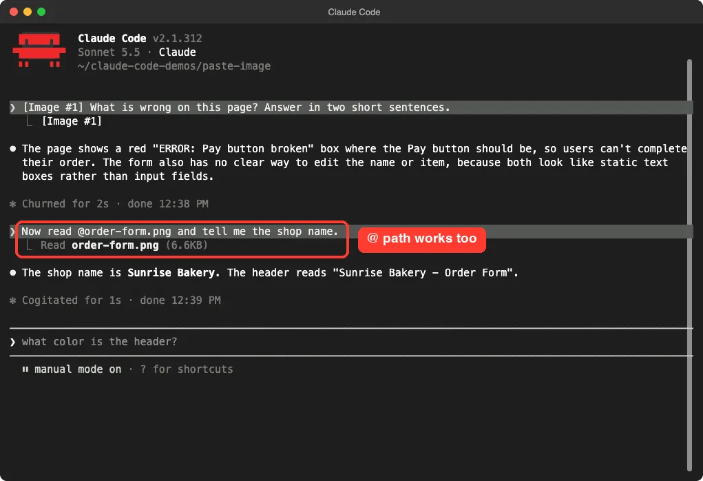Click the vertical scrollbar on the right edge
Screen dimensions: 703x481
(689, 265)
